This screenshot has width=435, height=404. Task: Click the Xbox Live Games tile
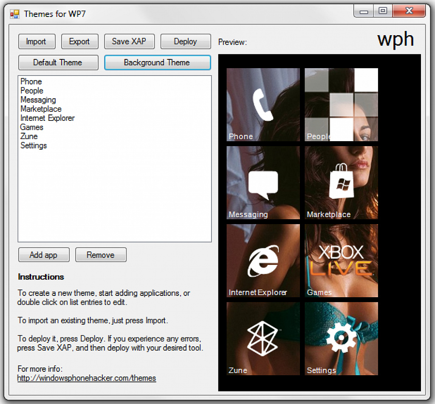(x=341, y=261)
